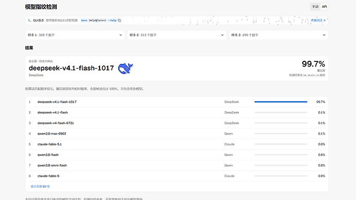Click the 模型指纹检测 page title
The image size is (356, 200).
point(41,7)
